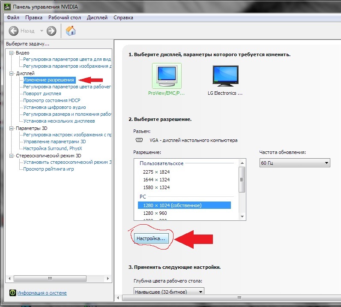Image resolution: width=341 pixels, height=307 pixels.
Task: Open the back history dropdown arrow
Action: 42,31
